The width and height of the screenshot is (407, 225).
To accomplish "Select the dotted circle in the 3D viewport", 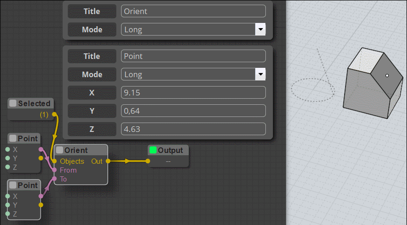I will 313,90.
